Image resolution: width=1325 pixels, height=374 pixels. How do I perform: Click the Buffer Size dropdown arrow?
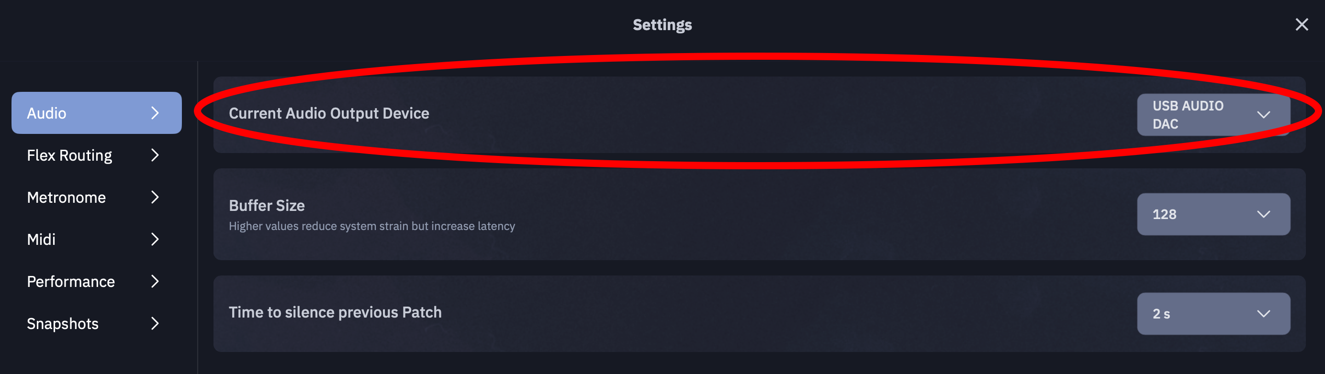point(1264,214)
